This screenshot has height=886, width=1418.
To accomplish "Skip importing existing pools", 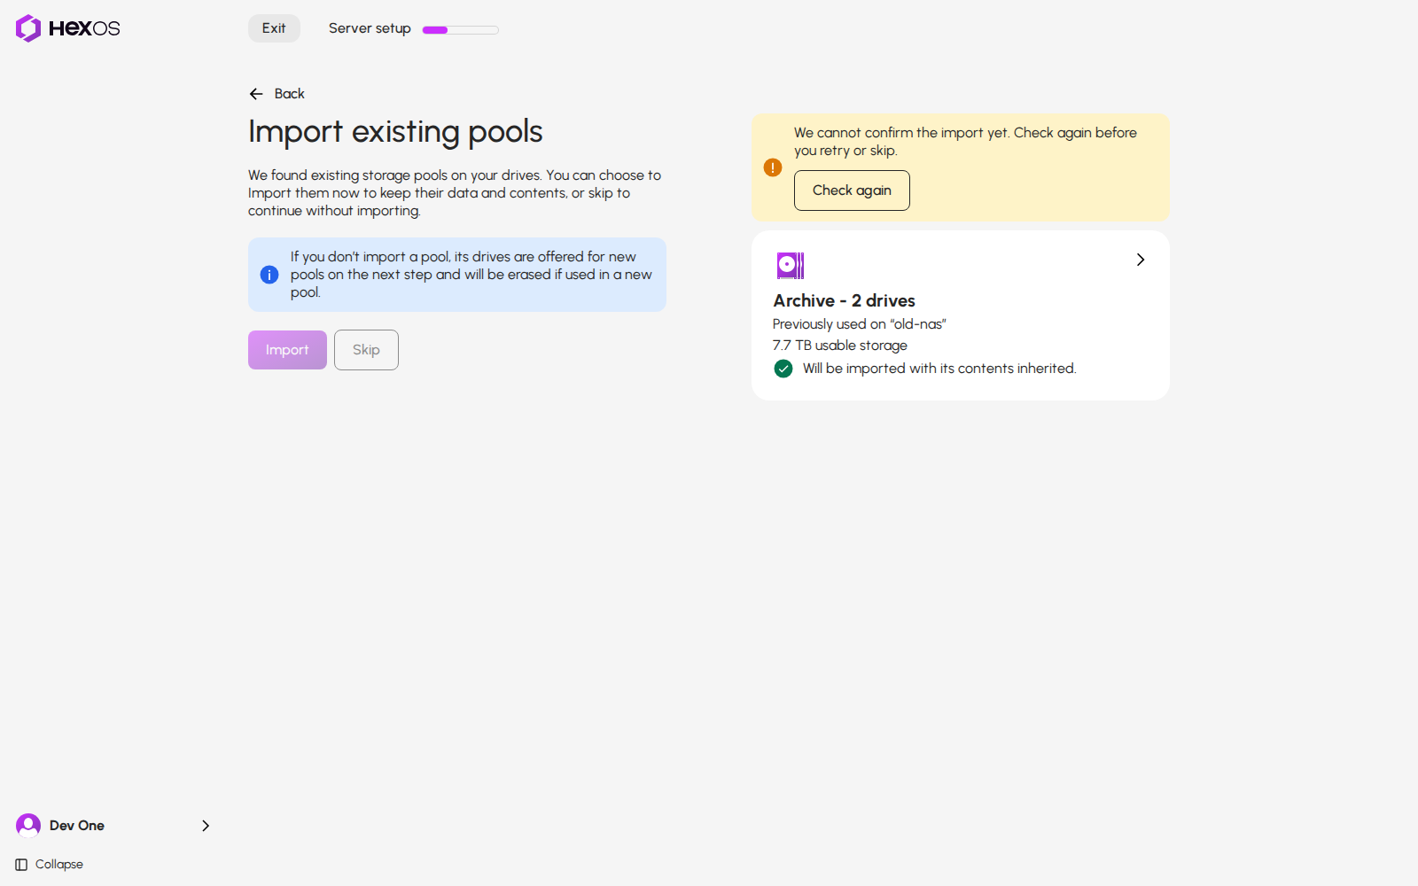I will [366, 350].
